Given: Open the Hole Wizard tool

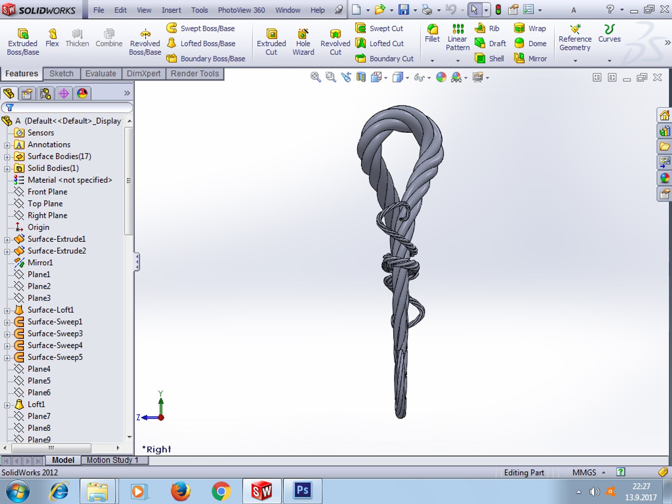Looking at the screenshot, I should click(303, 42).
